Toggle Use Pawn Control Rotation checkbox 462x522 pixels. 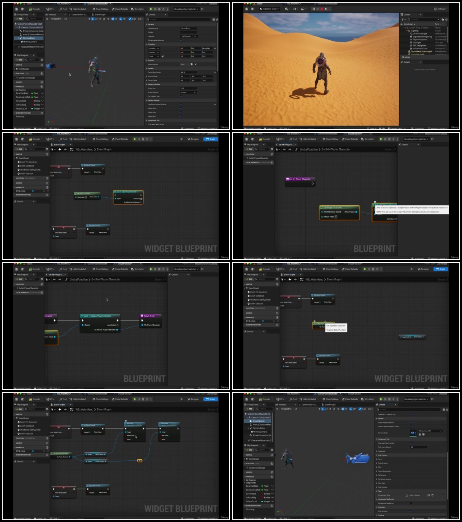(x=181, y=105)
